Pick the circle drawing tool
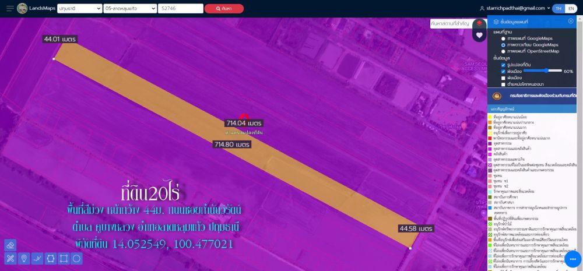The height and width of the screenshot is (271, 583). pyautogui.click(x=77, y=258)
